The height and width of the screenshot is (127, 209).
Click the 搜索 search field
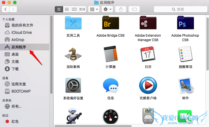[180, 9]
